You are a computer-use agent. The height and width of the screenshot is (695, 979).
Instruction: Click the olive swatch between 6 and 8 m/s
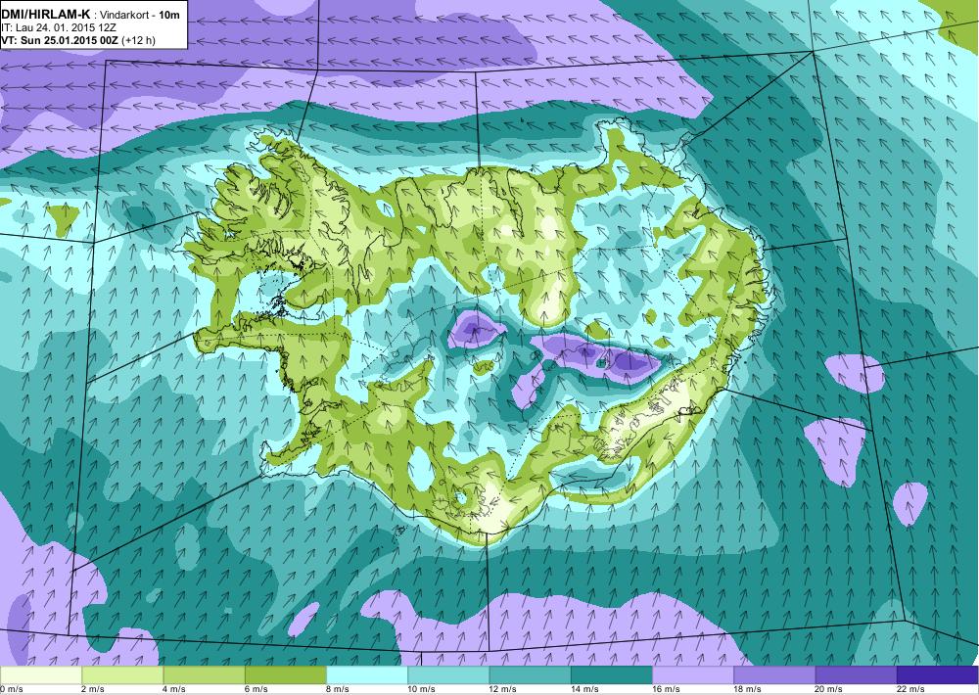coord(285,675)
